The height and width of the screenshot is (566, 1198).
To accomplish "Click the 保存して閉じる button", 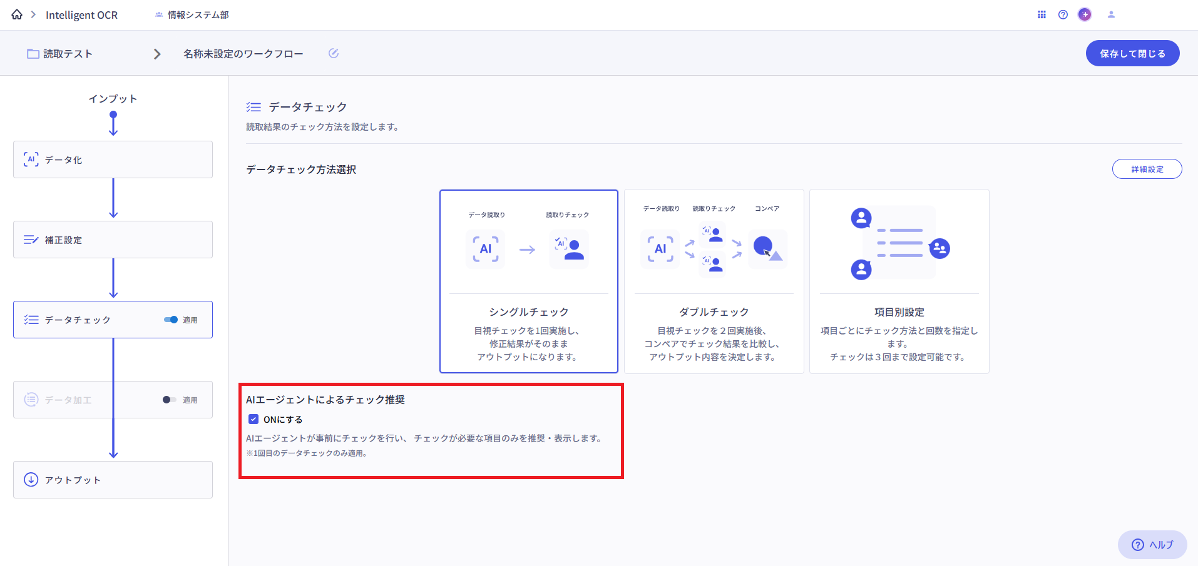I will pos(1132,53).
